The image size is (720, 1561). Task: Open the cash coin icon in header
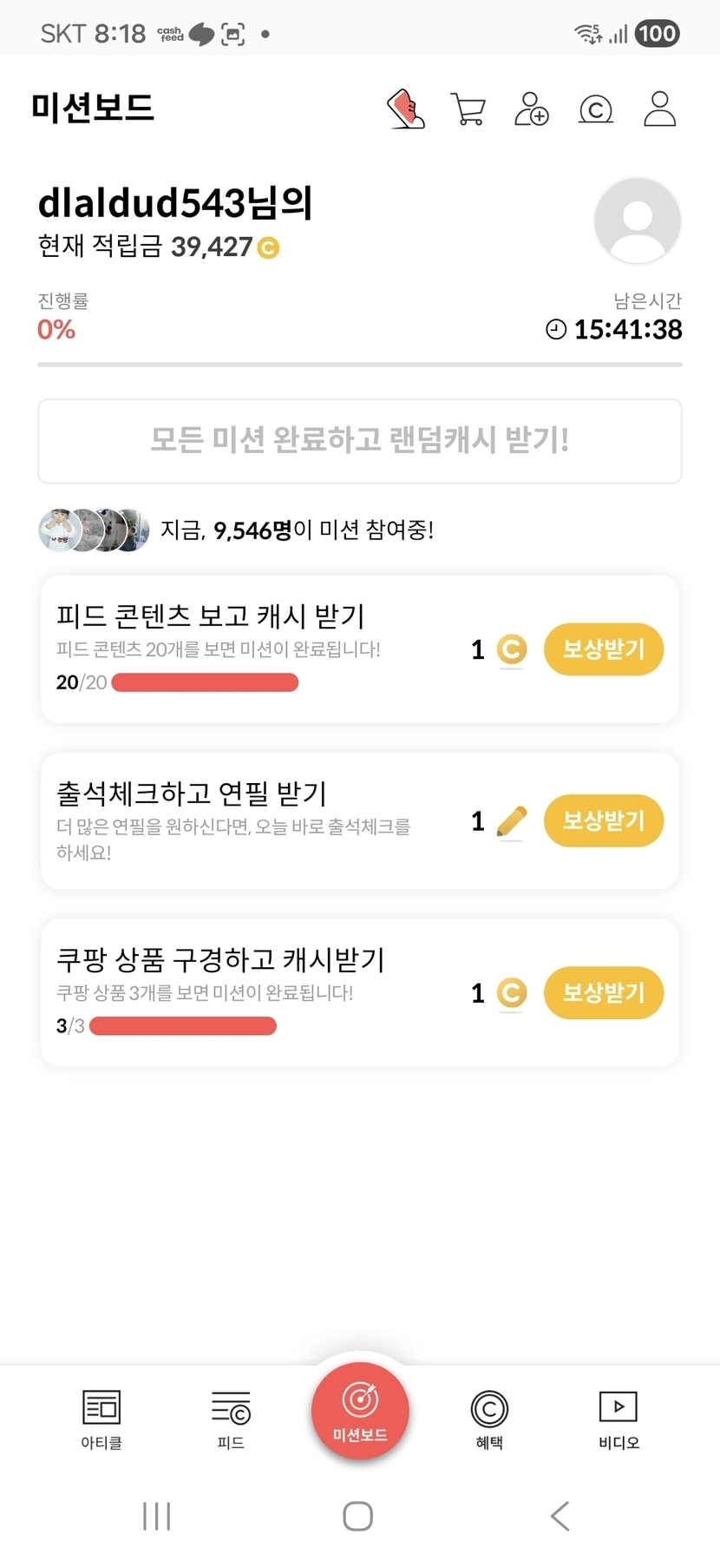coord(596,109)
